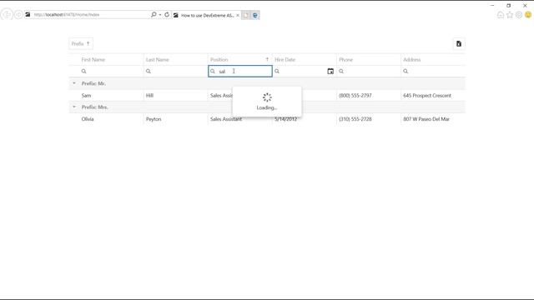Click the Prefix: Mr. group row label
Screen dimensions: 534x300
point(93,83)
